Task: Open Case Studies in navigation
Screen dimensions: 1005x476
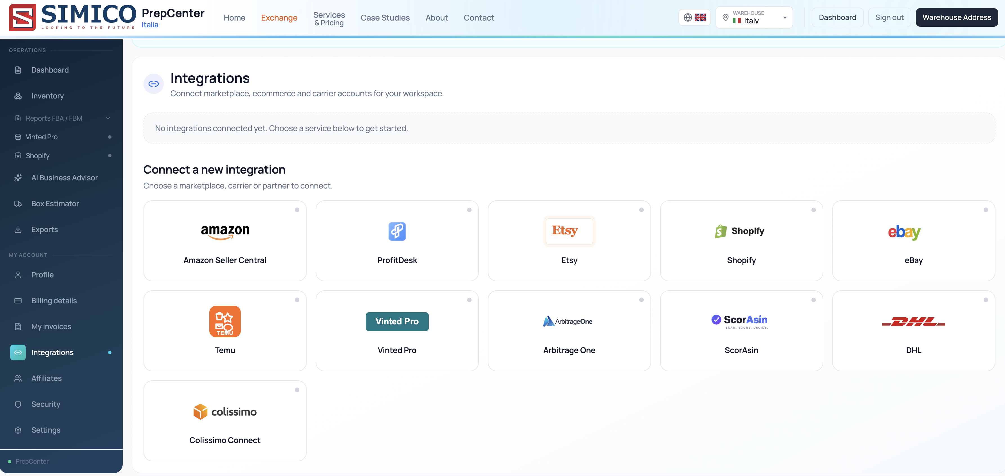Action: pyautogui.click(x=385, y=17)
